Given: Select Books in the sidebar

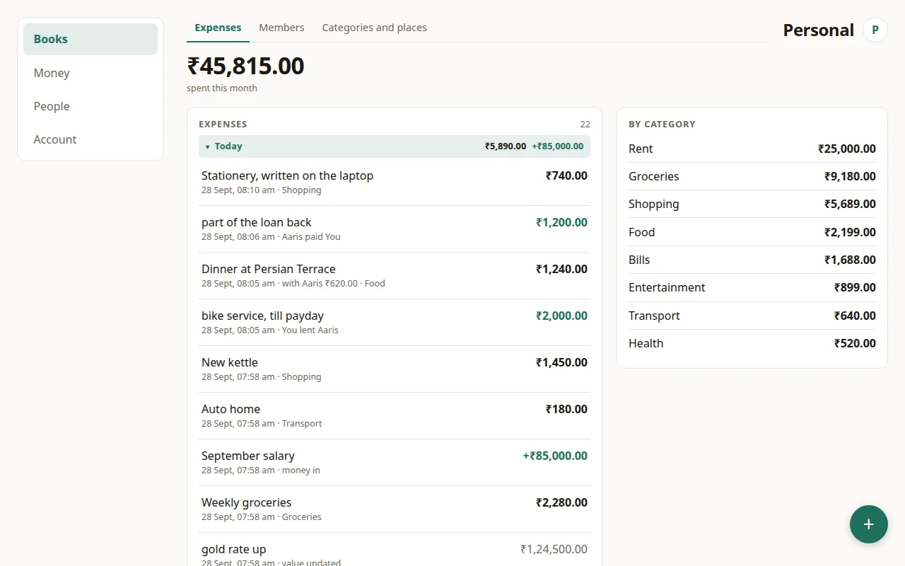Looking at the screenshot, I should pyautogui.click(x=90, y=39).
